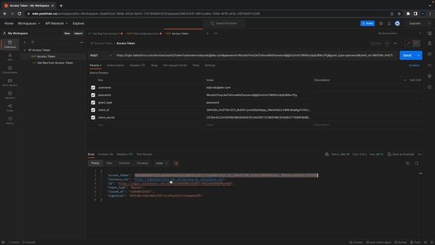Open the Monitors sidebar section
Image resolution: width=435 pixels, height=245 pixels.
(x=10, y=95)
